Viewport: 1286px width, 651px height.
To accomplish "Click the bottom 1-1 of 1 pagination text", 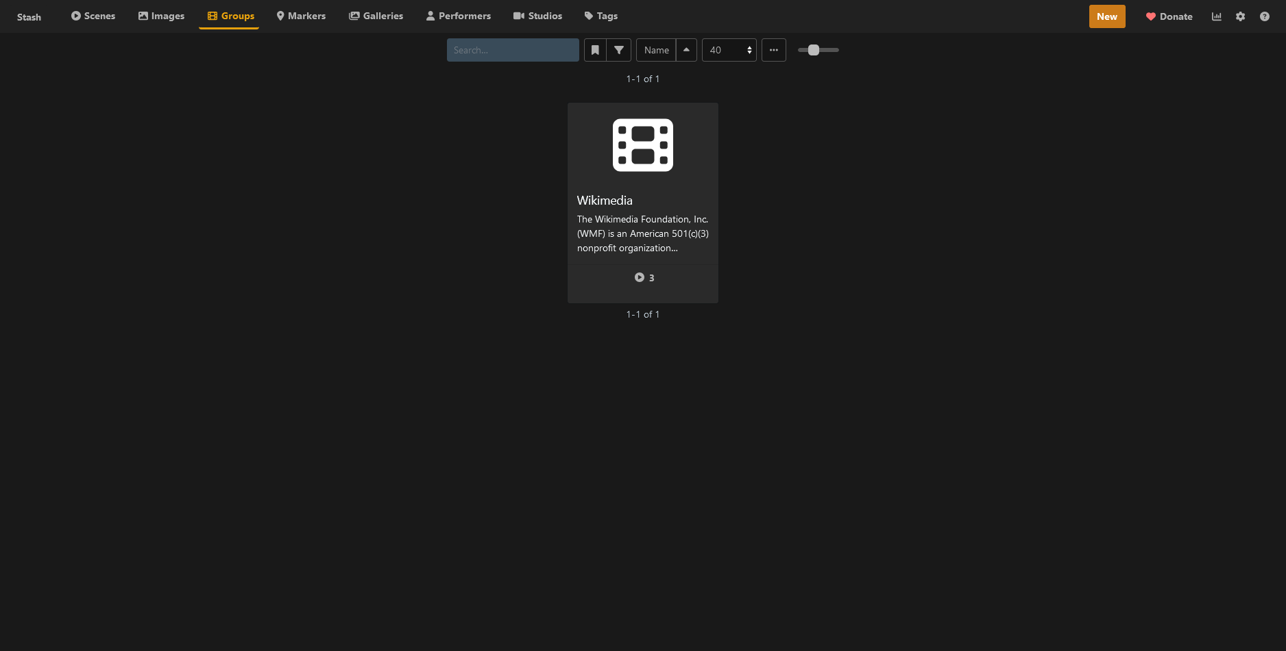I will point(643,314).
